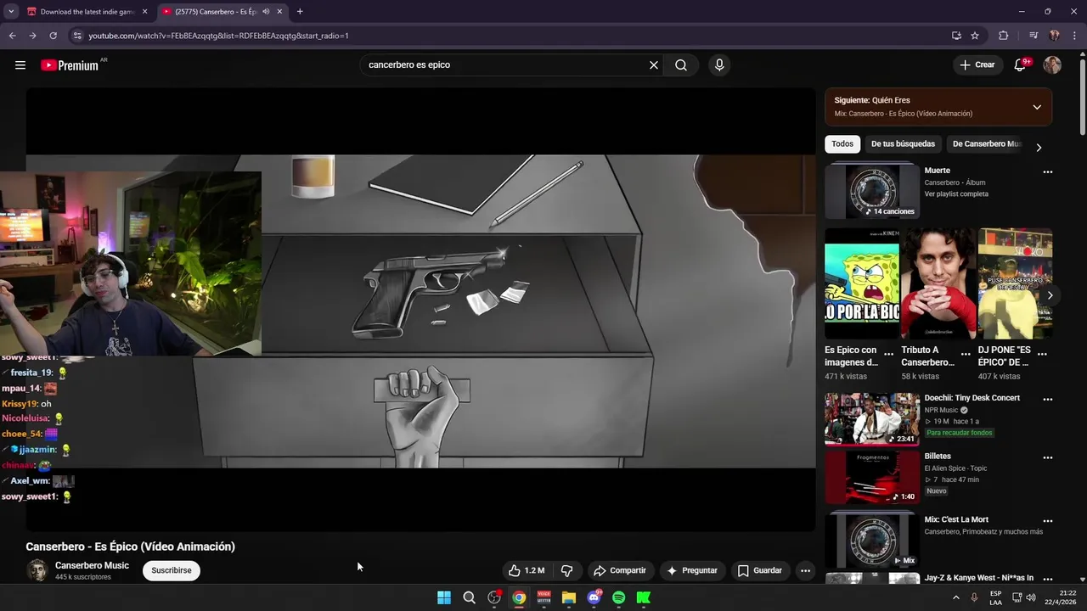
Task: Open the Billetes video title
Action: 938,457
